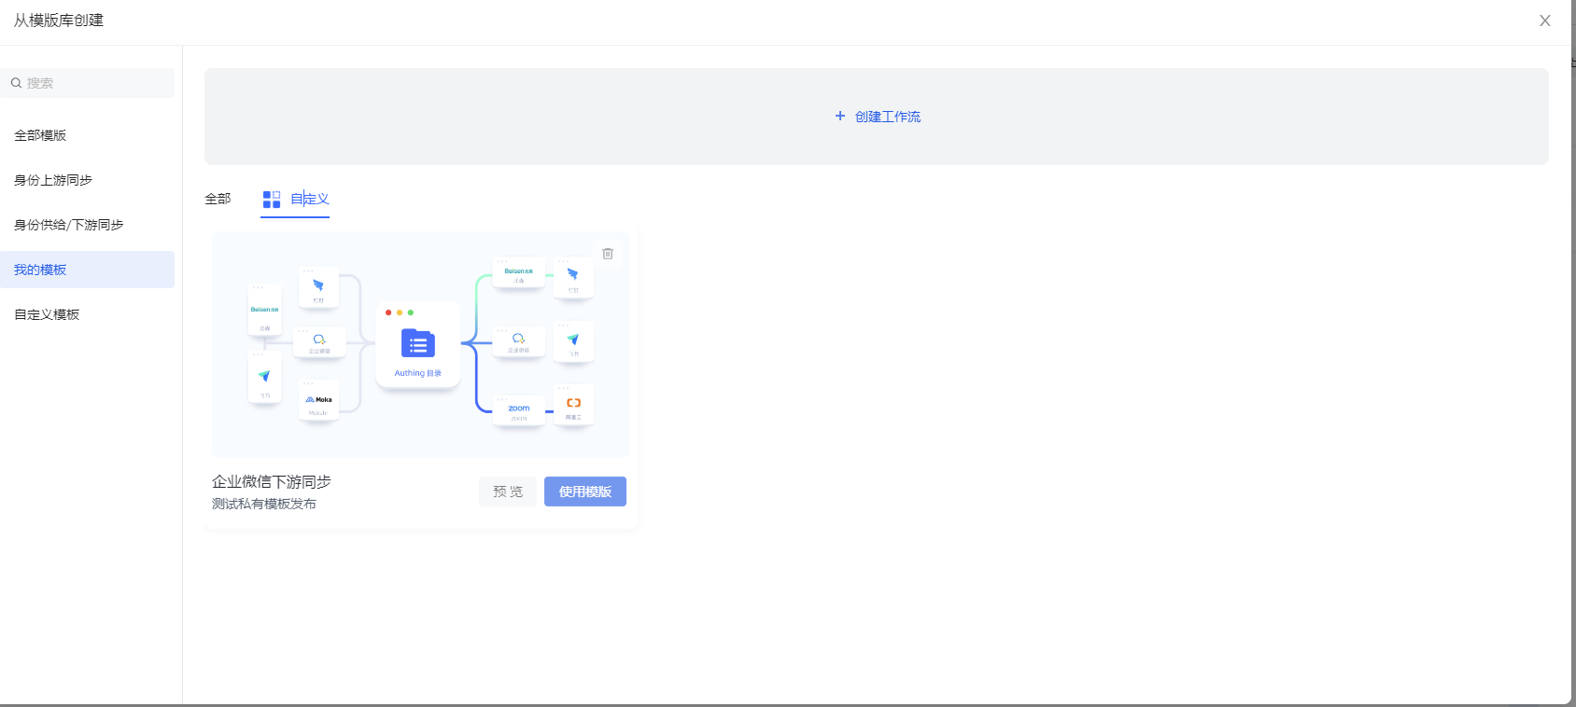1576x707 pixels.
Task: Click the Authing 目录 folder icon
Action: tap(417, 344)
